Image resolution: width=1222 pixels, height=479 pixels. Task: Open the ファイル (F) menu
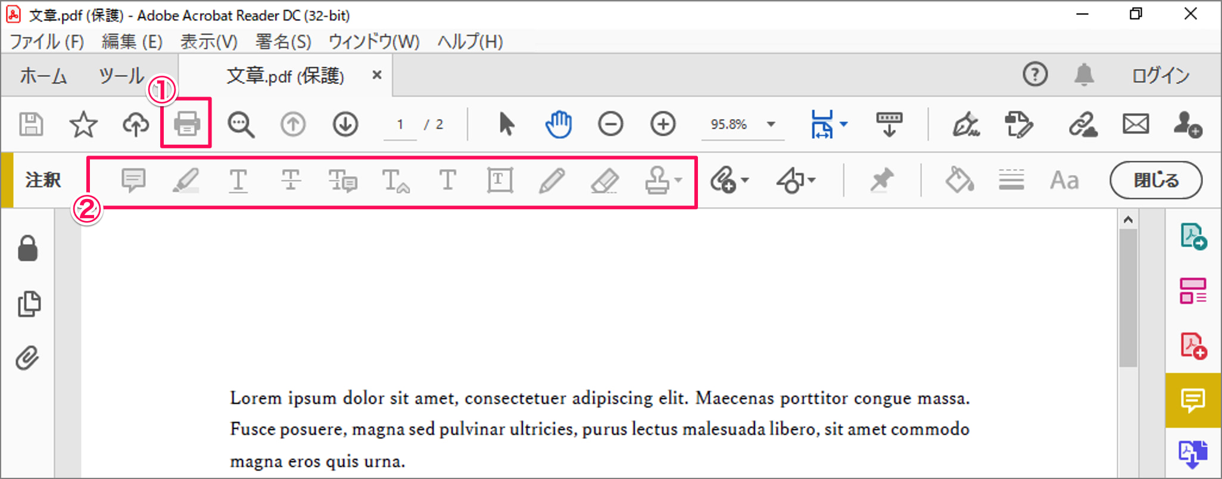[x=47, y=42]
